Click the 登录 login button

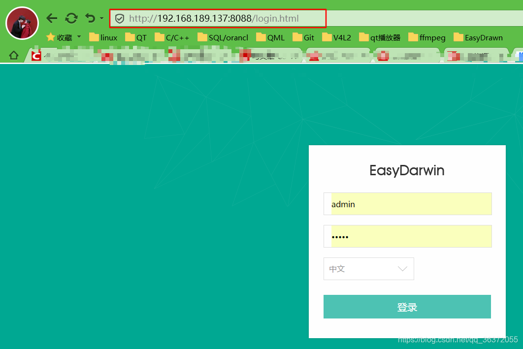[407, 307]
